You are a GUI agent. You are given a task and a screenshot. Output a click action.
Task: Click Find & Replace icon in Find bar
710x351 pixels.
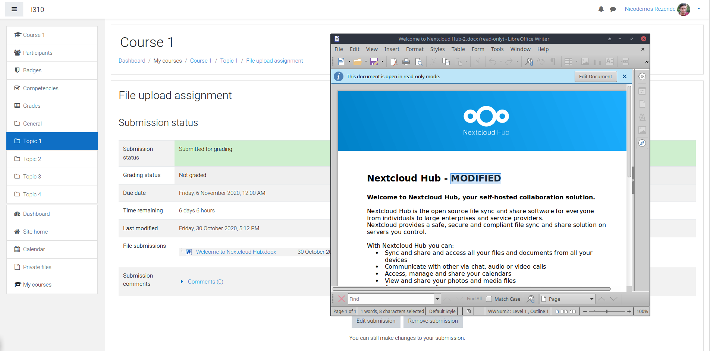click(x=531, y=299)
